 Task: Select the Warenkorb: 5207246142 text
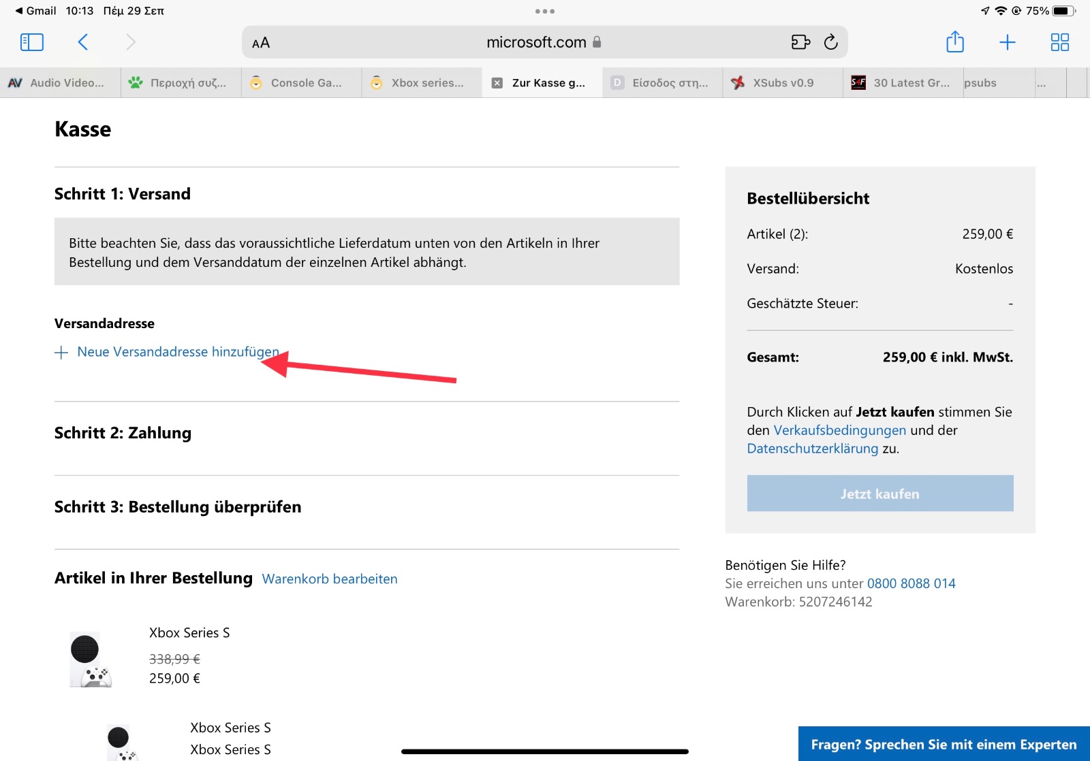point(798,602)
